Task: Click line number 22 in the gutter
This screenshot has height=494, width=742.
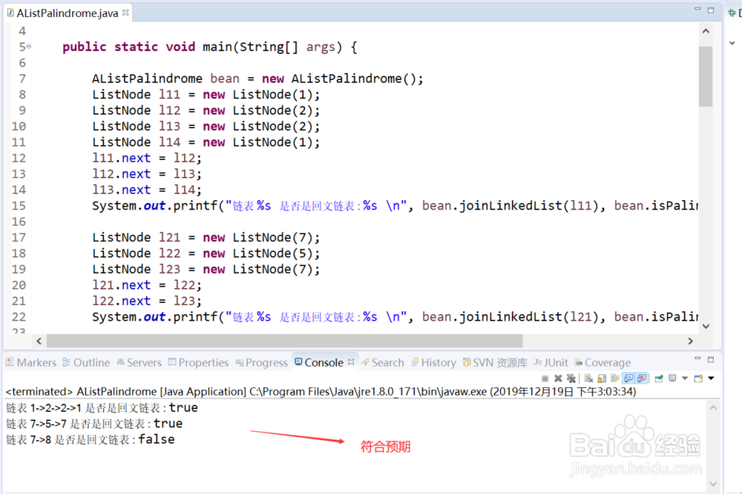Action: (x=19, y=317)
